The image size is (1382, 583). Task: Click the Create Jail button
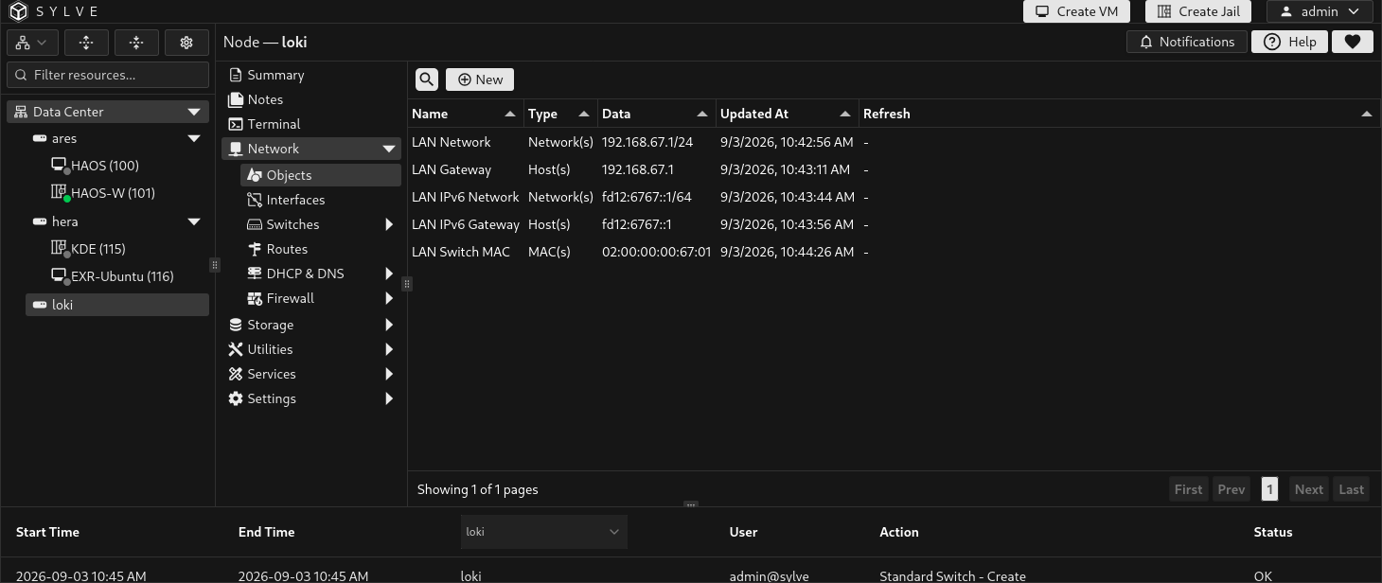pos(1198,11)
